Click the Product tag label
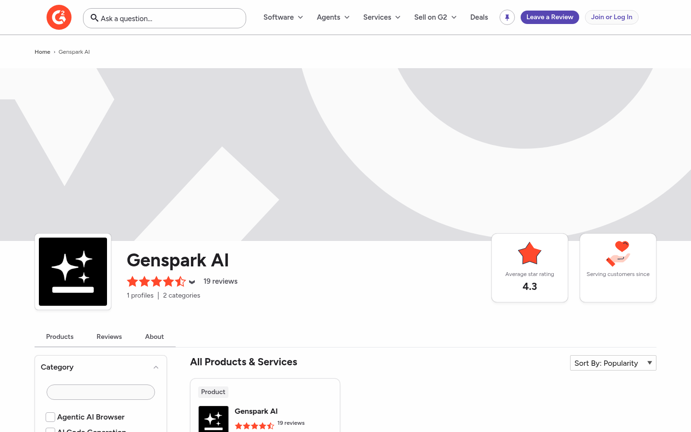Image resolution: width=691 pixels, height=432 pixels. (x=213, y=392)
